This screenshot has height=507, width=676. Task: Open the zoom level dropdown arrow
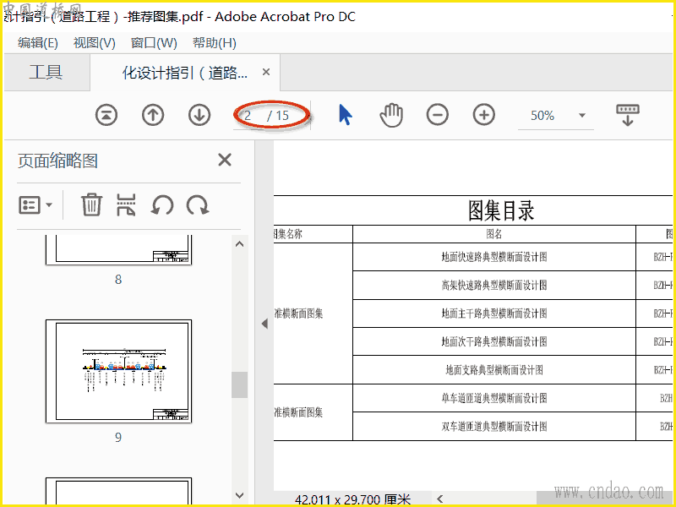pos(582,115)
